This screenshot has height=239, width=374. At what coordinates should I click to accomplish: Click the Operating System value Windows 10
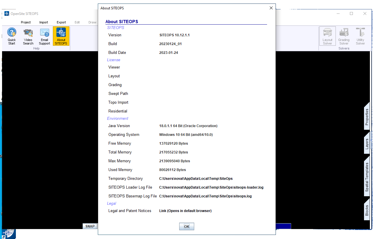186,134
